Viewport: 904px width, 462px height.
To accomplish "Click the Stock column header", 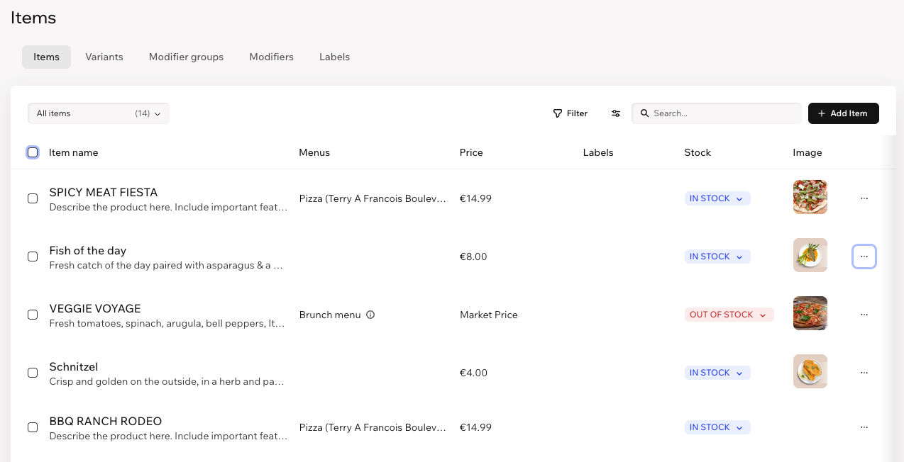I will point(698,152).
